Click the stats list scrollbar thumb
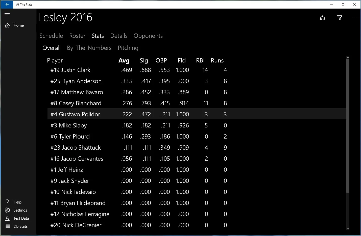361x236 pixels. coord(348,126)
